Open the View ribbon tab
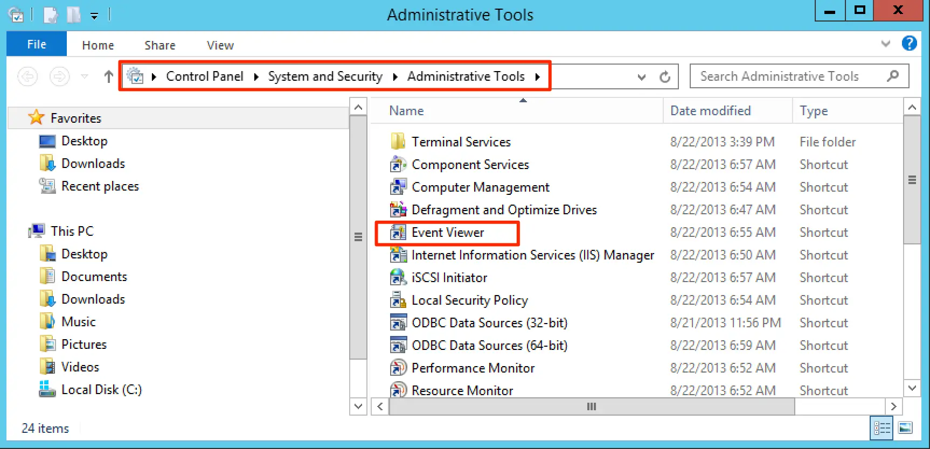Viewport: 930px width, 449px height. tap(220, 45)
